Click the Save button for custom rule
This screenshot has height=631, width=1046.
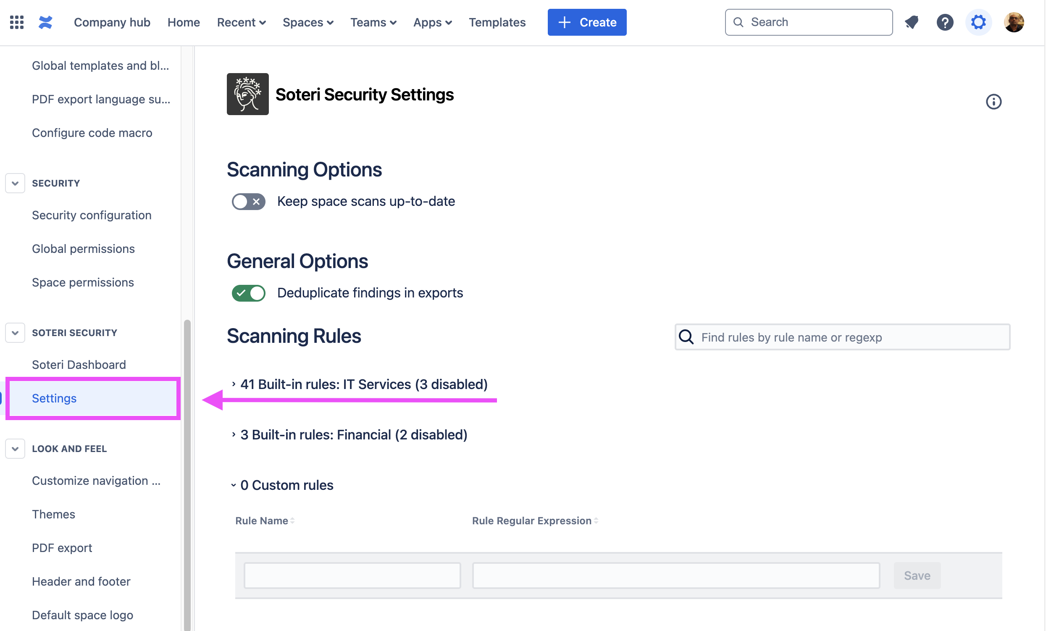(917, 576)
